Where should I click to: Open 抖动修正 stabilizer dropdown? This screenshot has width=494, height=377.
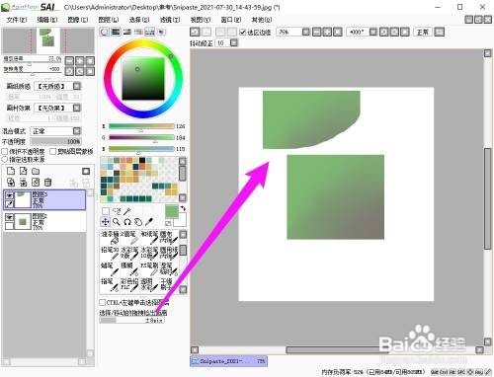234,42
